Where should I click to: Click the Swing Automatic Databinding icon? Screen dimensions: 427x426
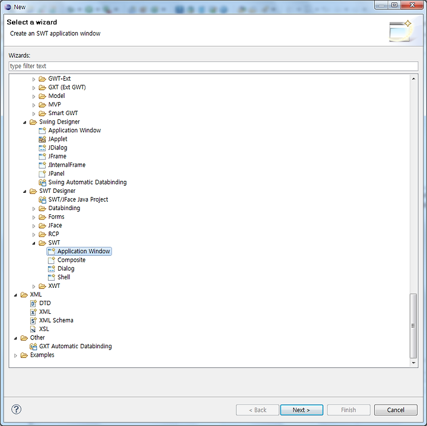click(42, 182)
